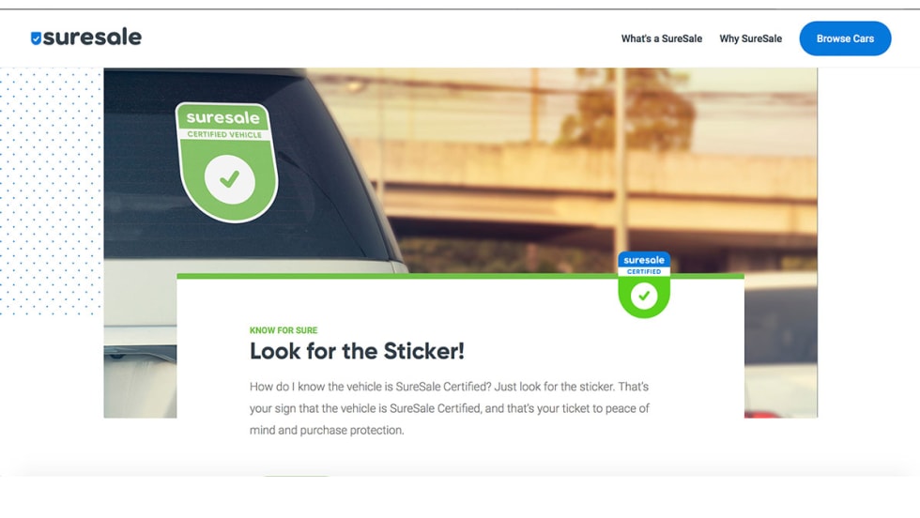This screenshot has height=518, width=920.
Task: Click the KNOW FOR SURE green label
Action: pos(284,330)
